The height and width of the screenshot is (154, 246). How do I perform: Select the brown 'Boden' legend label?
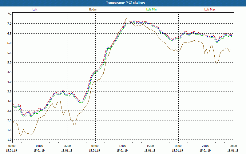tap(93, 10)
